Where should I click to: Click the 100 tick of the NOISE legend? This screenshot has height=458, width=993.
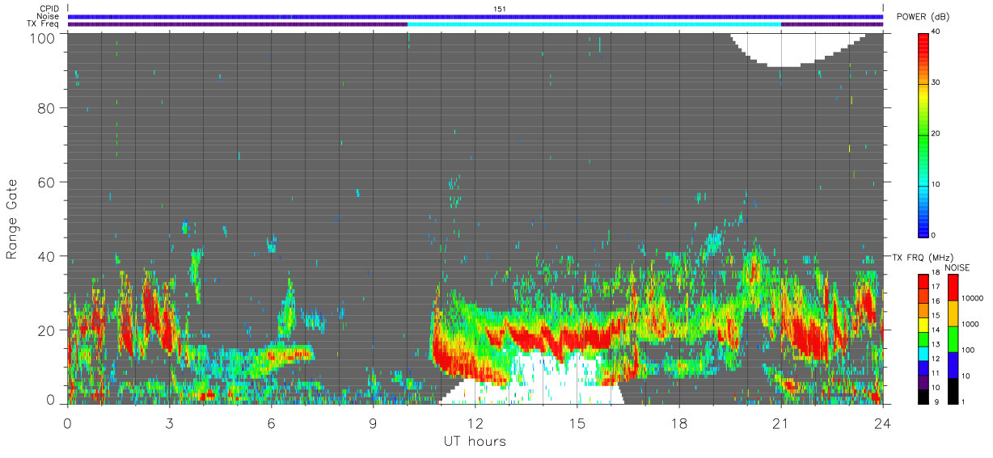(x=966, y=350)
